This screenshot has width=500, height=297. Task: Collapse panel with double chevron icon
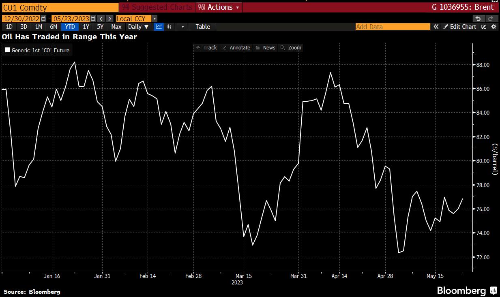pyautogui.click(x=436, y=27)
